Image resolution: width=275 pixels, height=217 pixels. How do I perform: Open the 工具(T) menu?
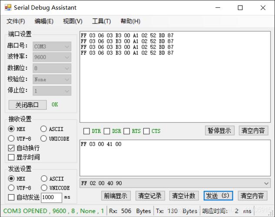(x=101, y=21)
